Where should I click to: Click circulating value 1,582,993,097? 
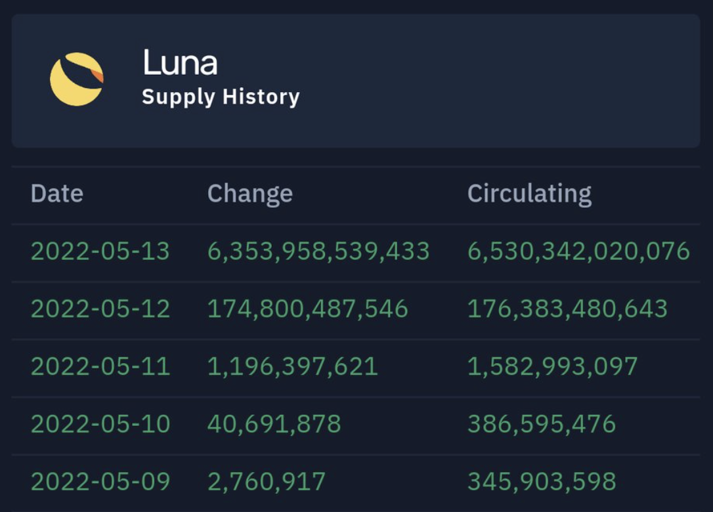(x=552, y=366)
